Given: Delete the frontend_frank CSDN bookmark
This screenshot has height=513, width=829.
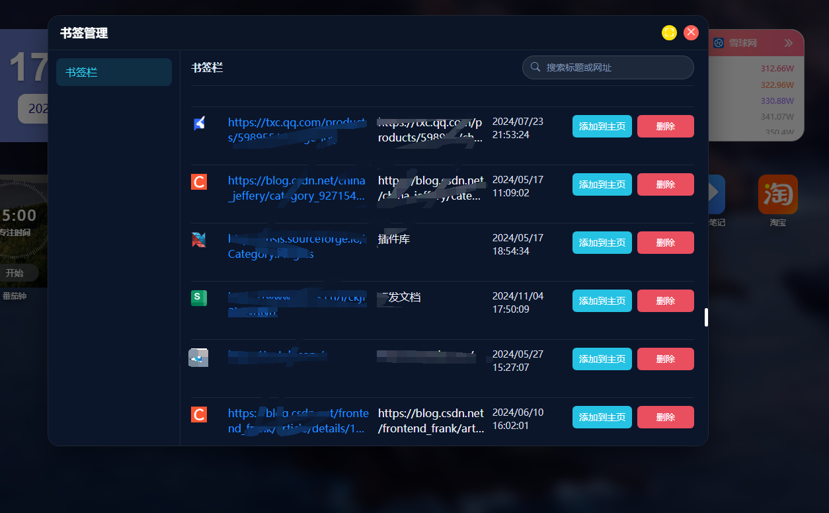Looking at the screenshot, I should pos(665,417).
